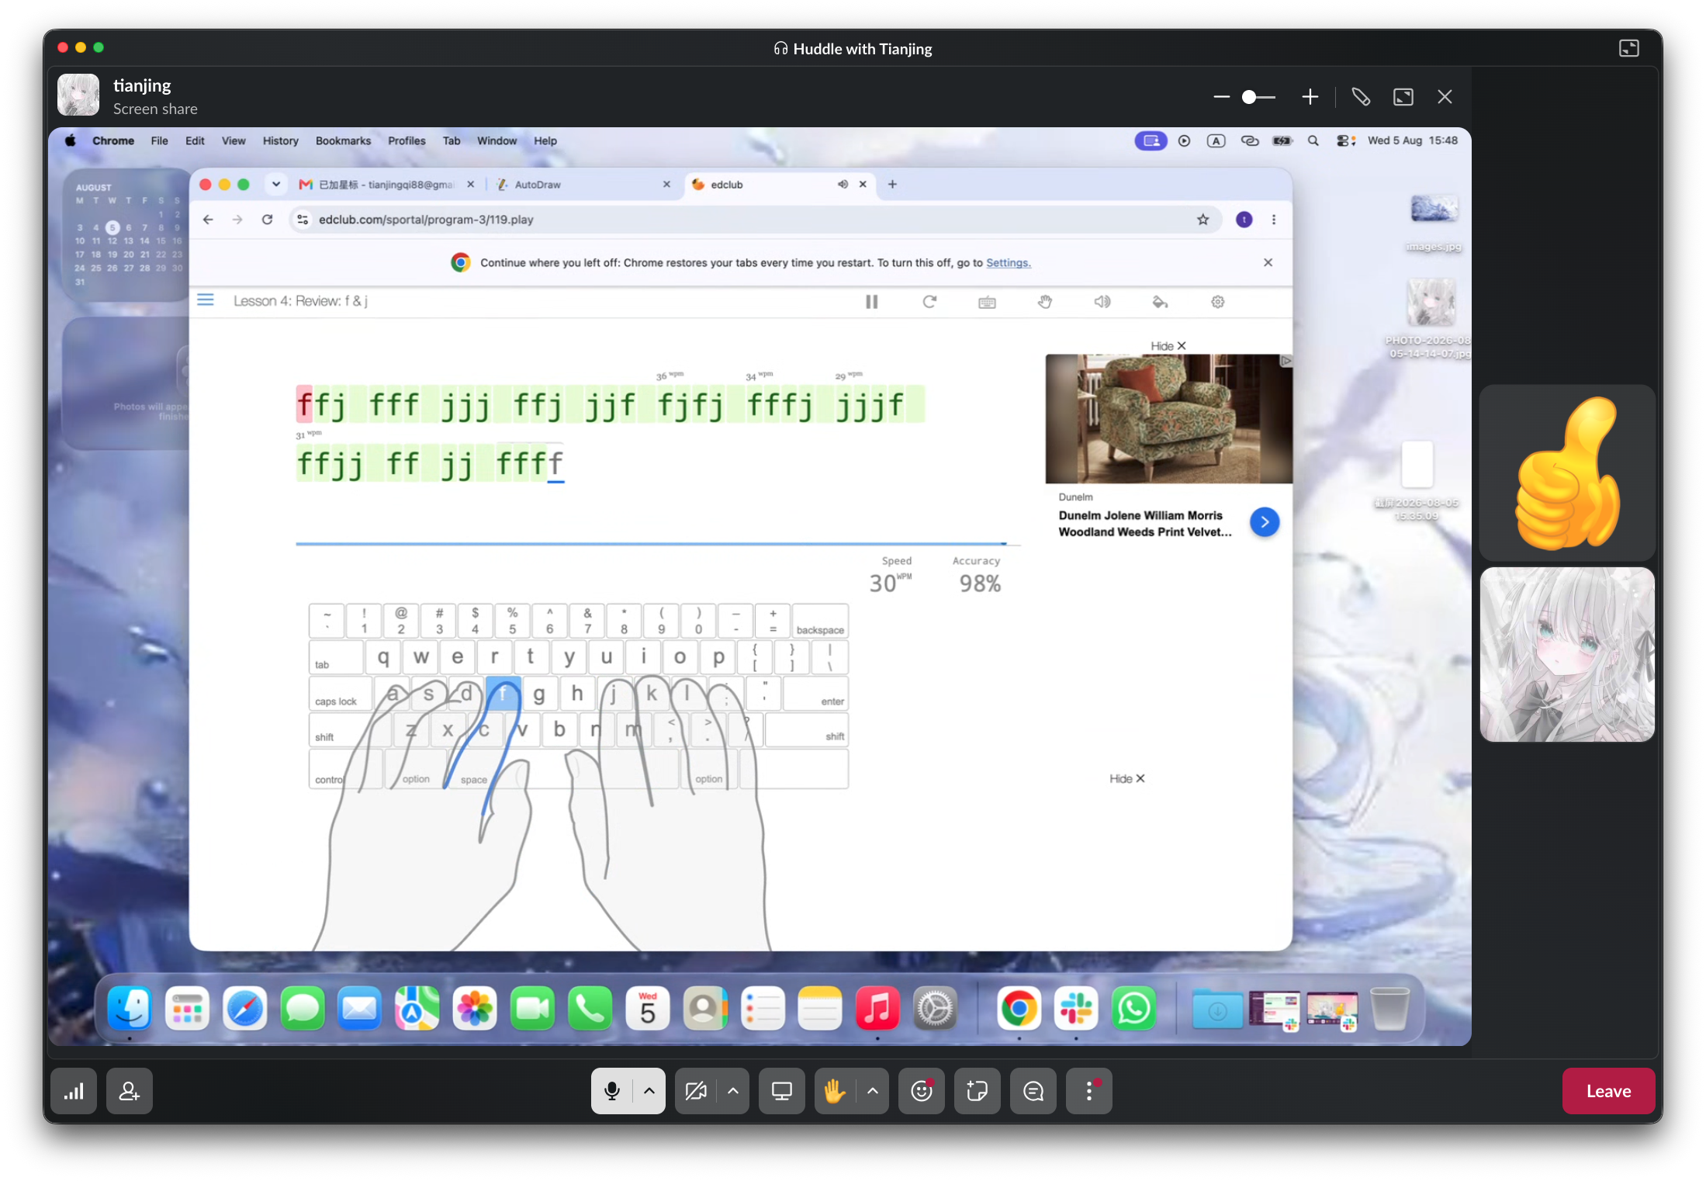Adjust the screen share zoom slider
The height and width of the screenshot is (1181, 1706).
tap(1258, 97)
